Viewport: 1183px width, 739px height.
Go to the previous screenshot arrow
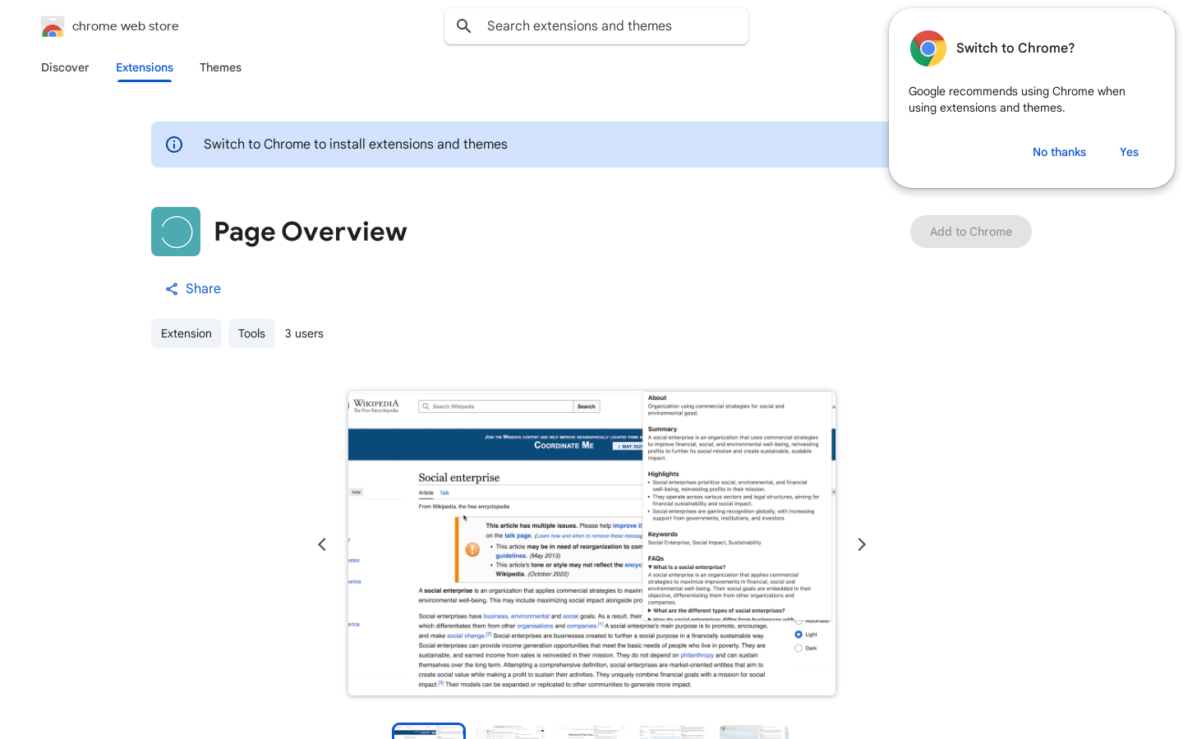tap(322, 544)
